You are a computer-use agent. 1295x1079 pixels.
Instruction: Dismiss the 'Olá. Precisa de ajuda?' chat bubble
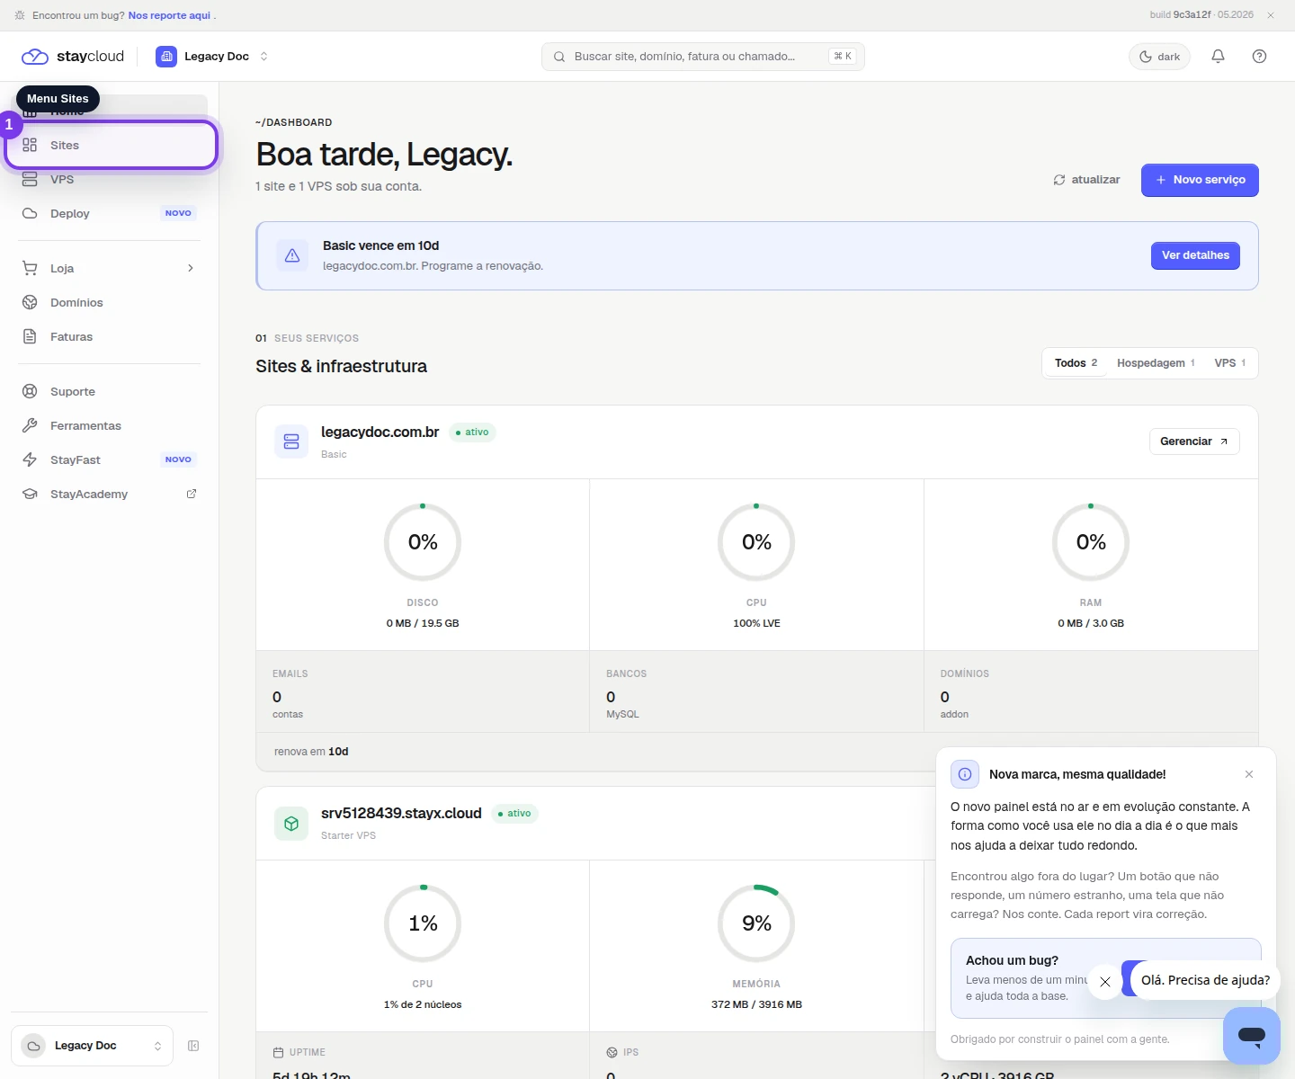point(1105,982)
